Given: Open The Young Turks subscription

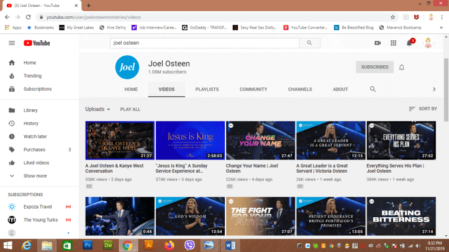Looking at the screenshot, I should pos(40,220).
